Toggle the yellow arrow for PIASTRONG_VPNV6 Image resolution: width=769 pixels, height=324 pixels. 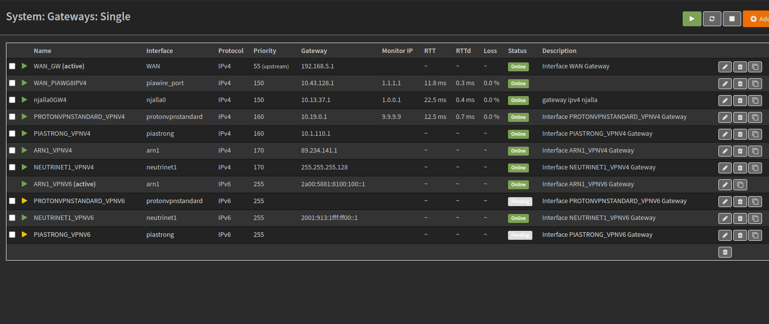pos(24,234)
